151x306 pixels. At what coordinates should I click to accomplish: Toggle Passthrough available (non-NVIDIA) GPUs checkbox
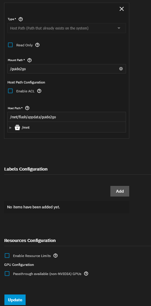[x=7, y=274]
